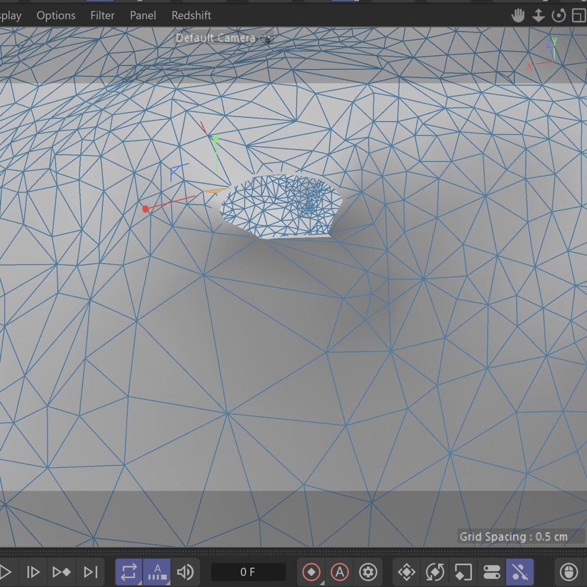Toggle the highlighted point level animation button
587x587 pixels.
pos(520,572)
